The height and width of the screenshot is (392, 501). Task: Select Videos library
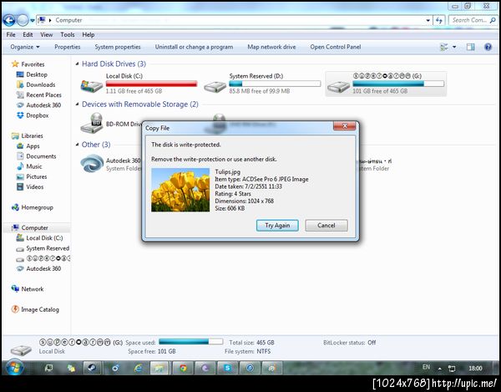point(30,187)
